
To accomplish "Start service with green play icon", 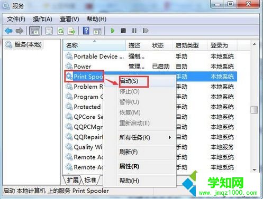I will click(x=112, y=31).
